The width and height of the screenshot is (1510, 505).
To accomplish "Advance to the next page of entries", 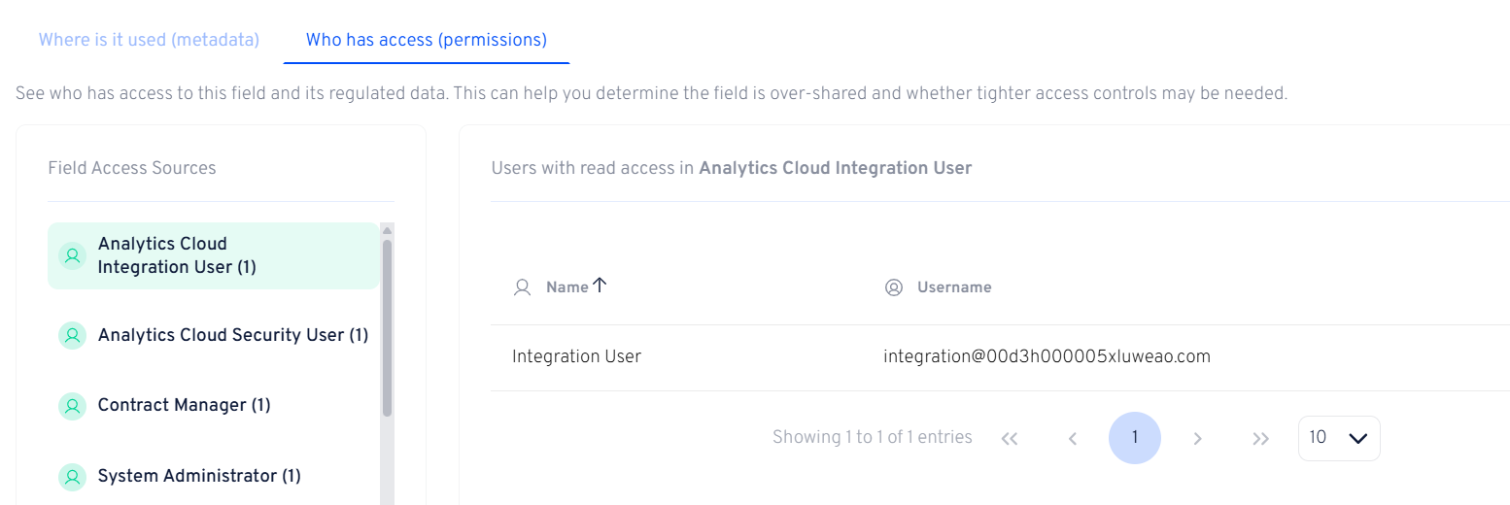I will (1197, 439).
